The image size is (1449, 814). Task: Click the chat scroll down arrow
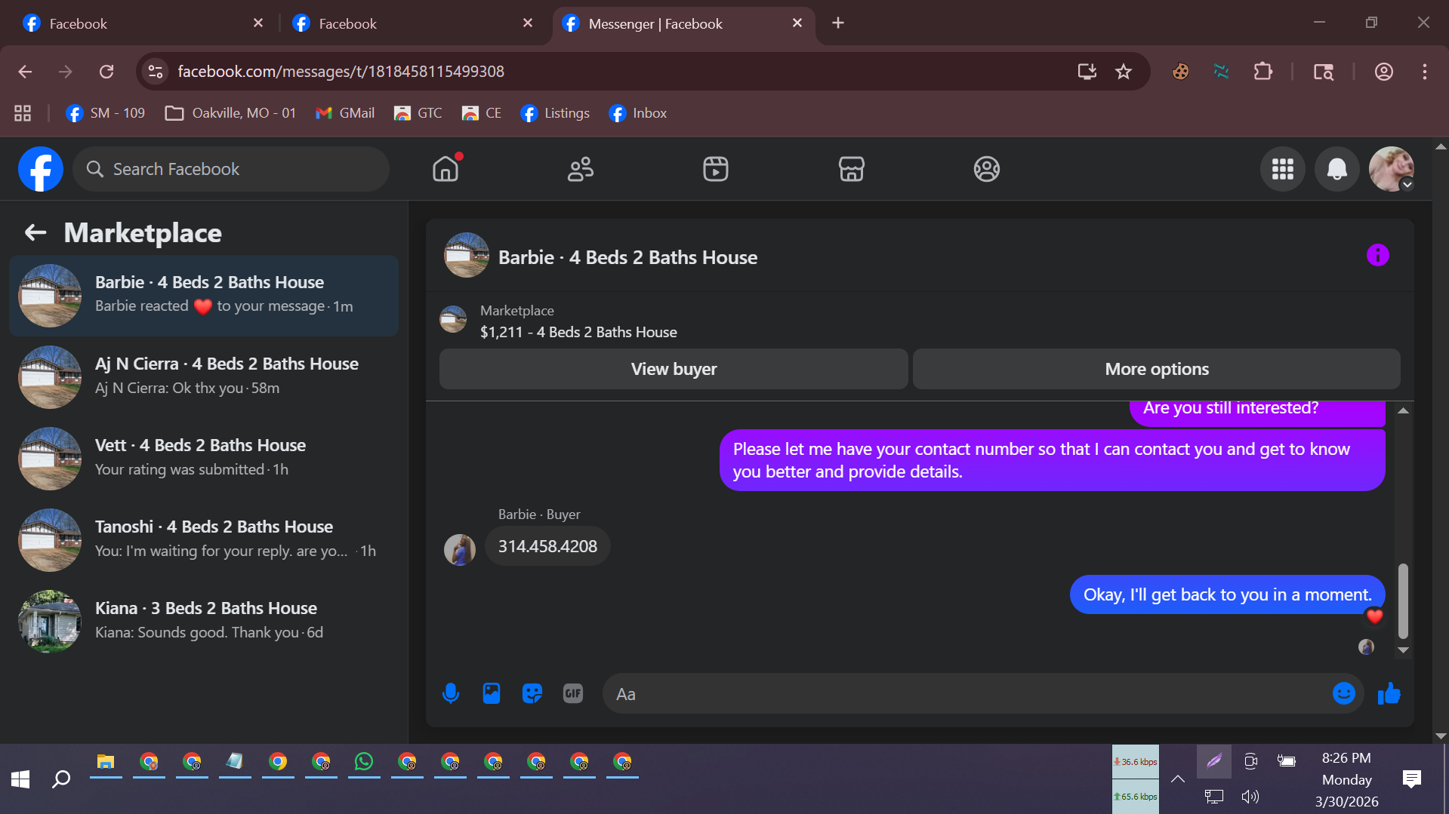pyautogui.click(x=1403, y=650)
